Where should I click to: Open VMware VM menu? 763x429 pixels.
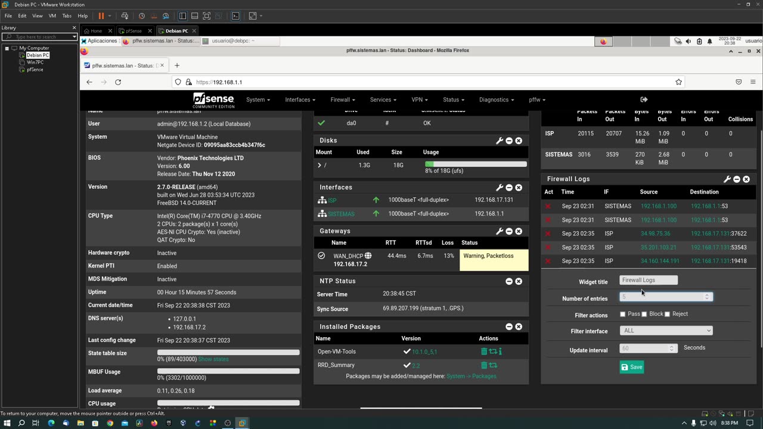tap(52, 16)
